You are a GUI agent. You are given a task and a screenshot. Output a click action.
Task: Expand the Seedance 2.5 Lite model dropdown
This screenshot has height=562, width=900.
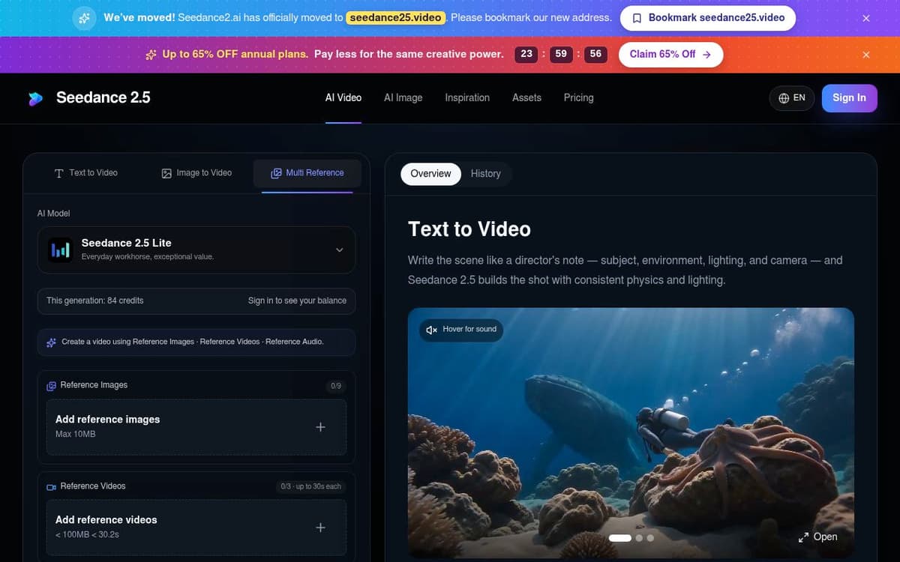[x=196, y=250]
